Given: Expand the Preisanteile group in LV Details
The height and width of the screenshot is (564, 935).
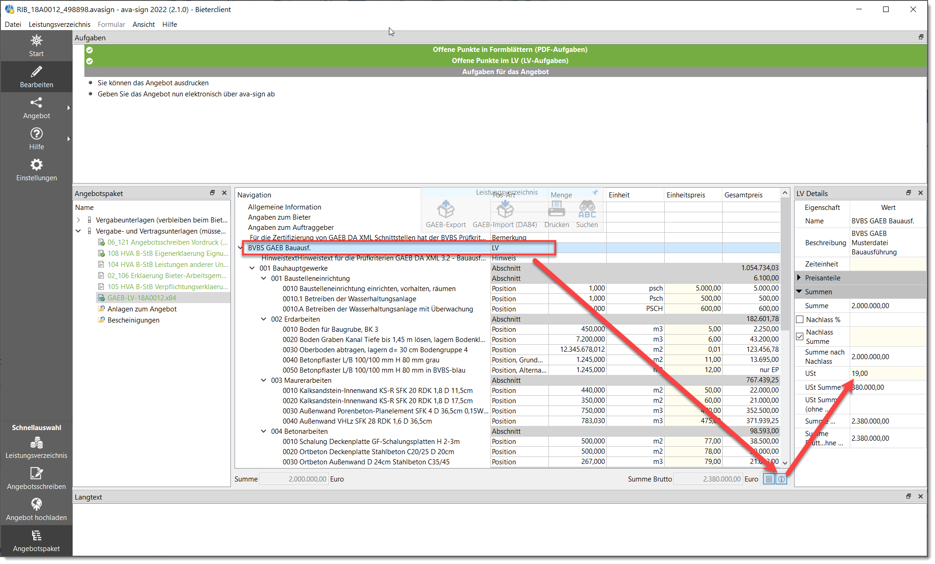Looking at the screenshot, I should tap(799, 278).
